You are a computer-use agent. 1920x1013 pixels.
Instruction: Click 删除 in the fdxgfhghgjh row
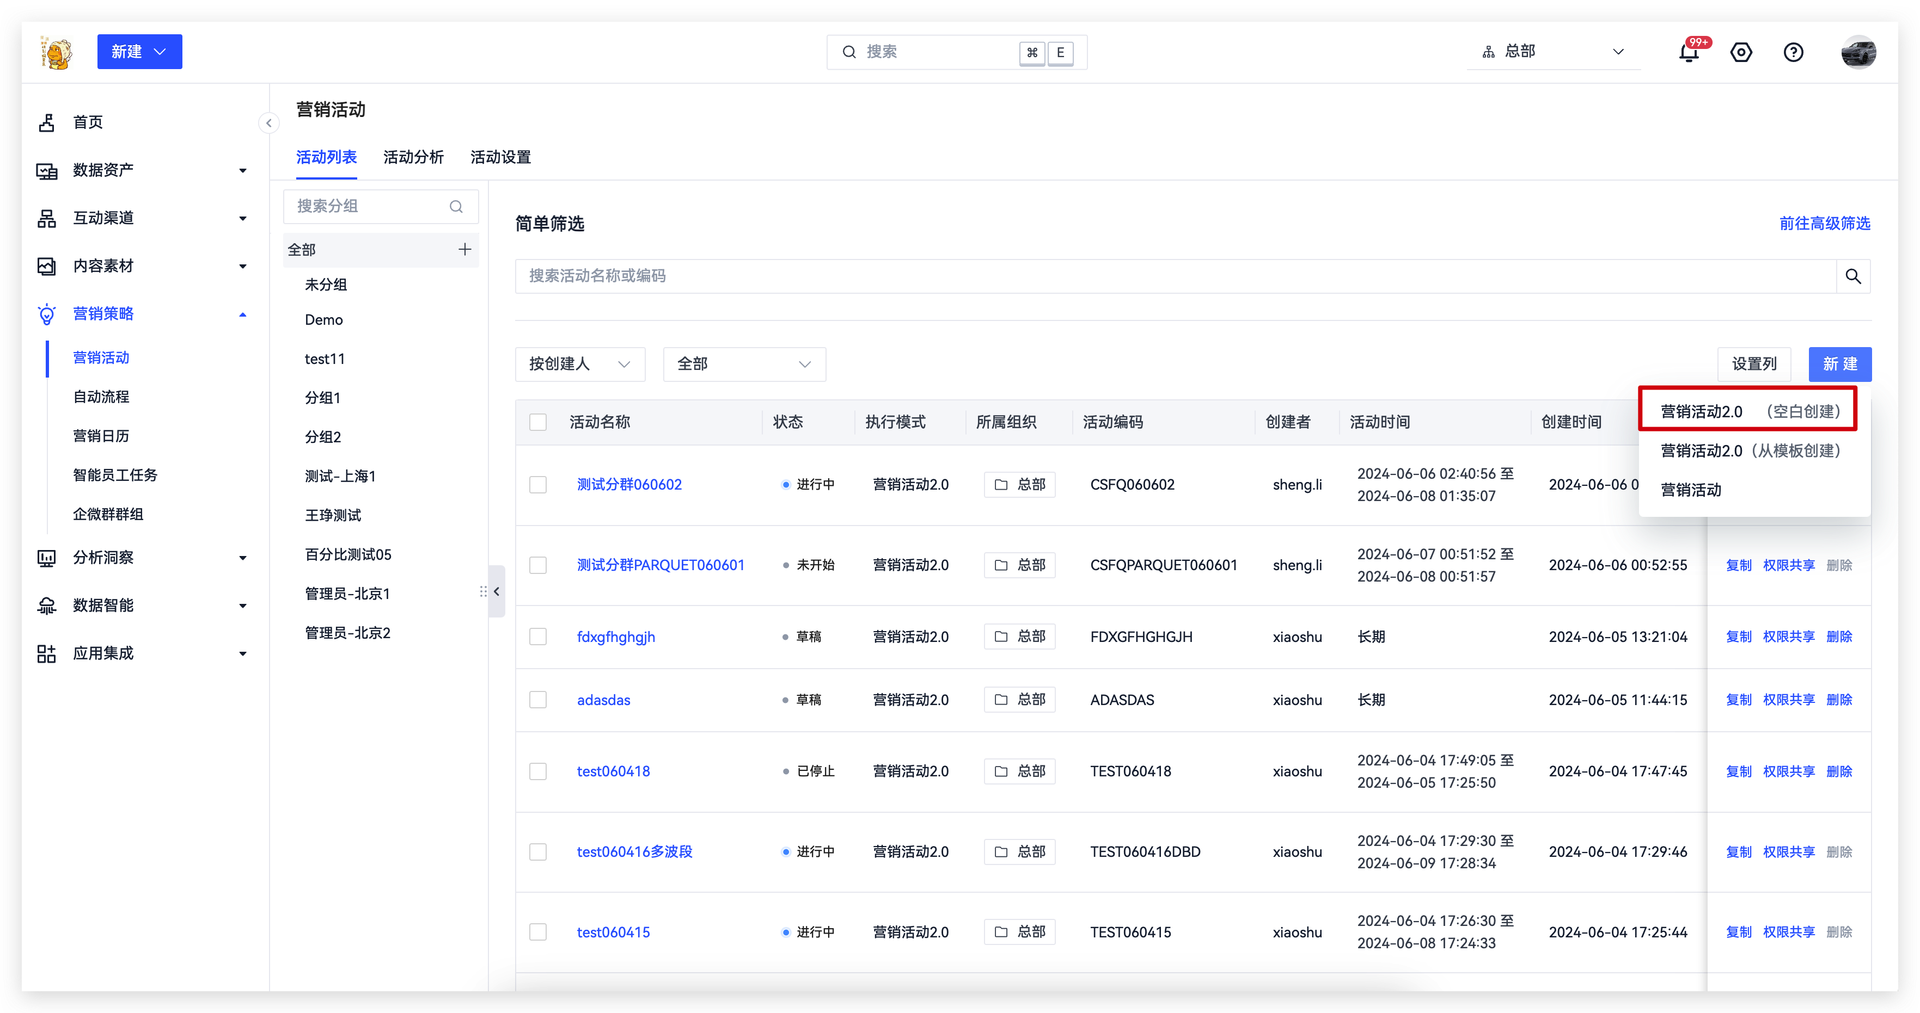point(1839,637)
